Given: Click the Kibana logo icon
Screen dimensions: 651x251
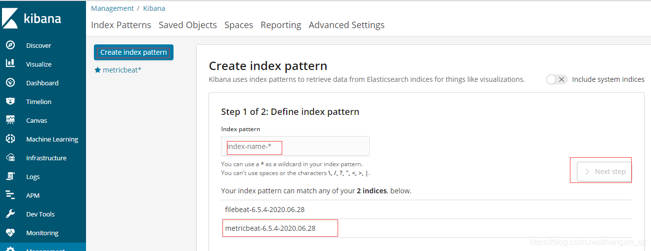Looking at the screenshot, I should click(10, 18).
